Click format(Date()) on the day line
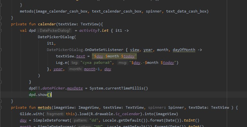Screen dimensions: 247x127 (166, 120)
